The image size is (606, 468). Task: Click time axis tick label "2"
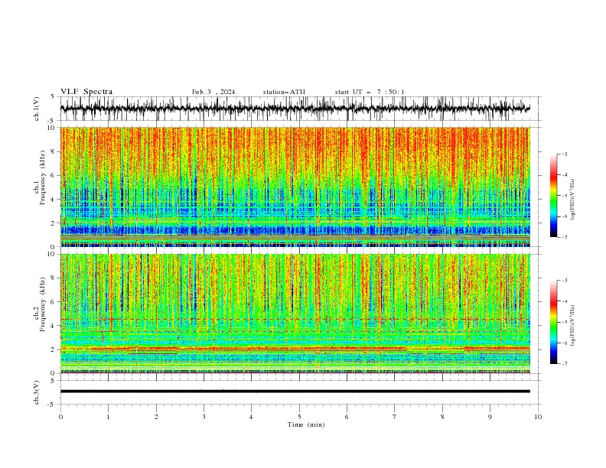(156, 417)
